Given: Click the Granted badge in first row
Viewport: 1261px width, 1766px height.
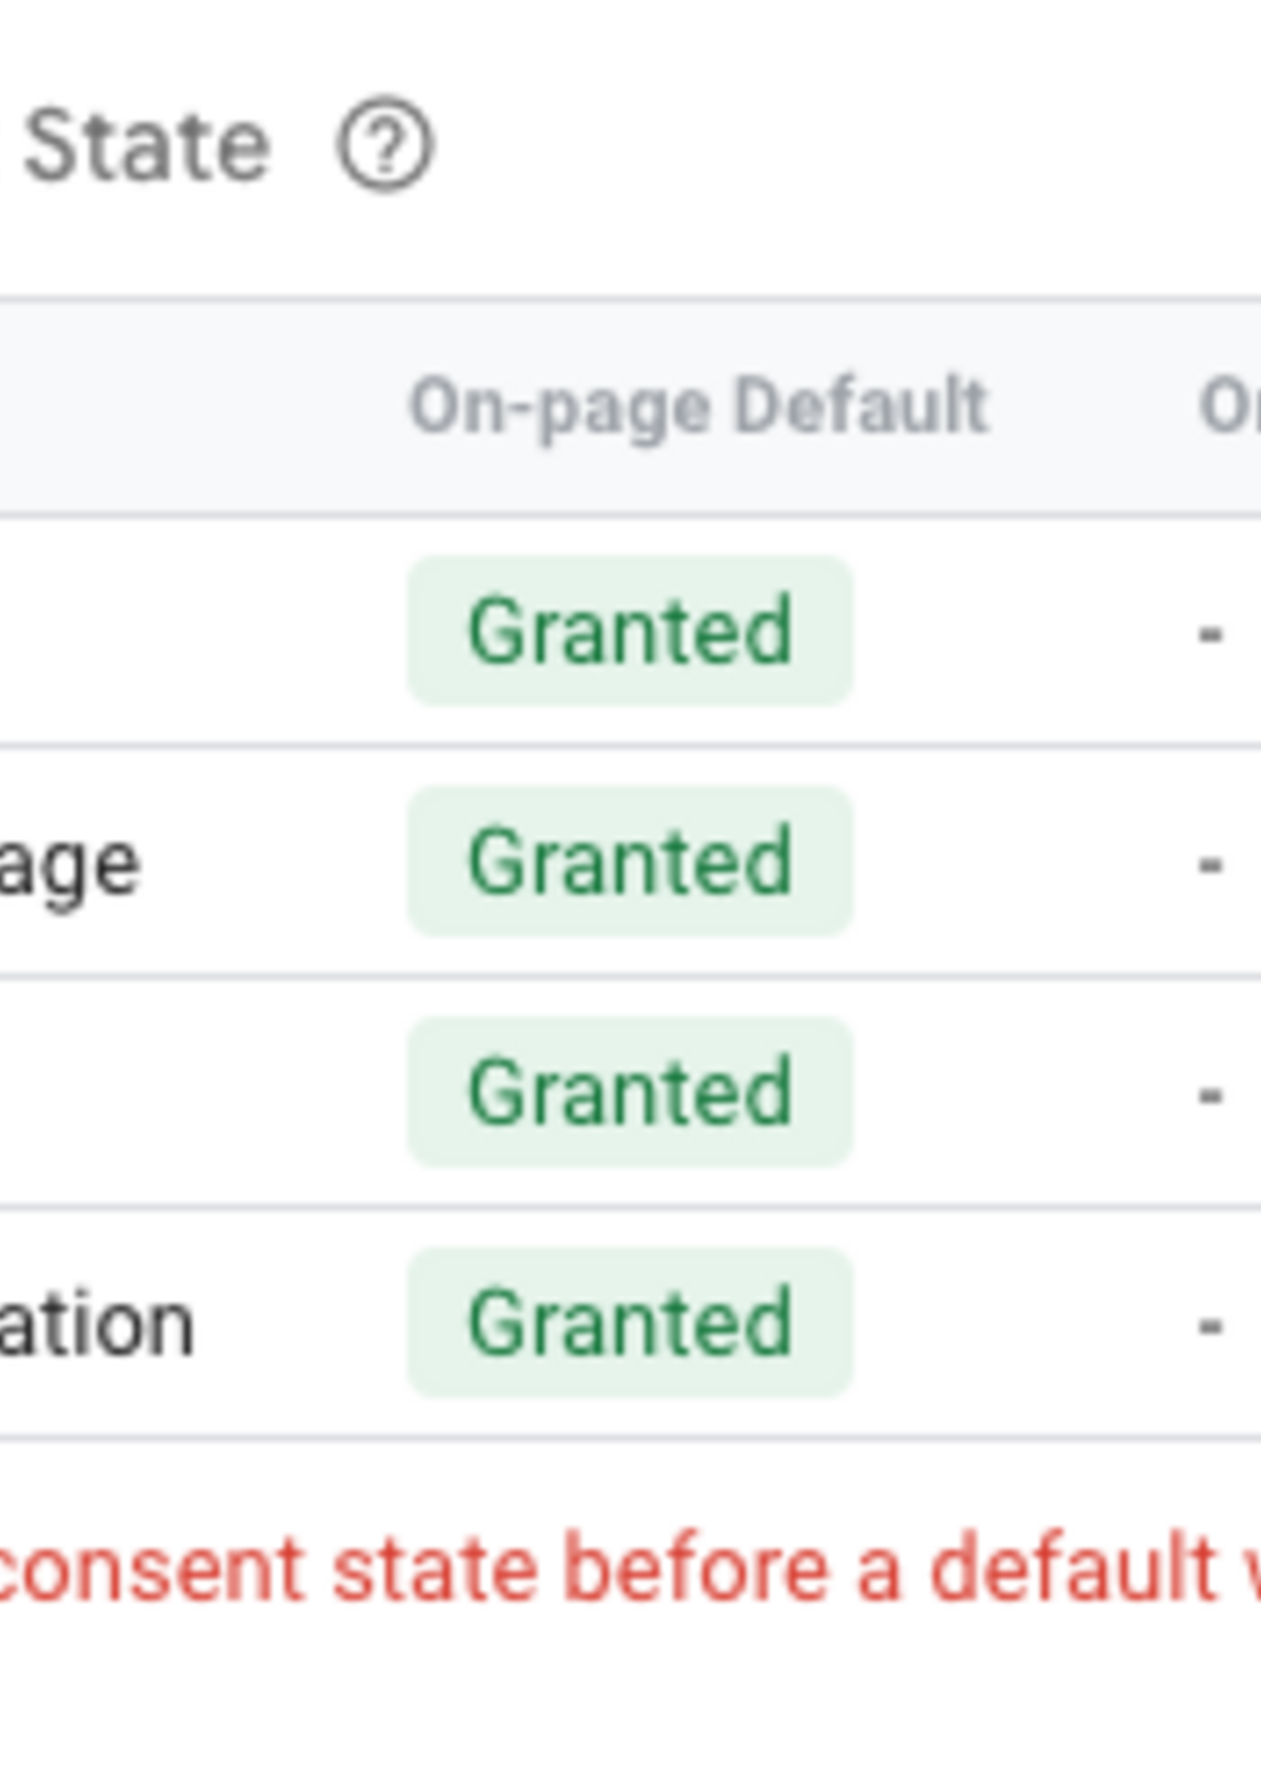Looking at the screenshot, I should pos(630,631).
